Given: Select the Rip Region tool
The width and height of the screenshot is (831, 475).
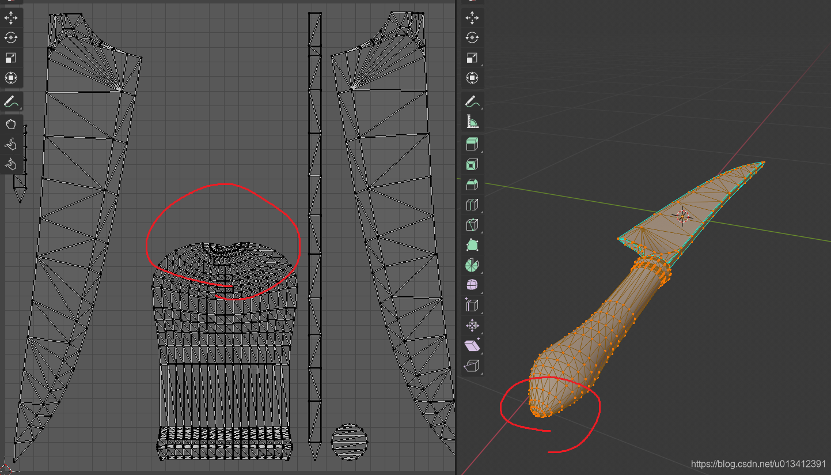Looking at the screenshot, I should pos(472,366).
